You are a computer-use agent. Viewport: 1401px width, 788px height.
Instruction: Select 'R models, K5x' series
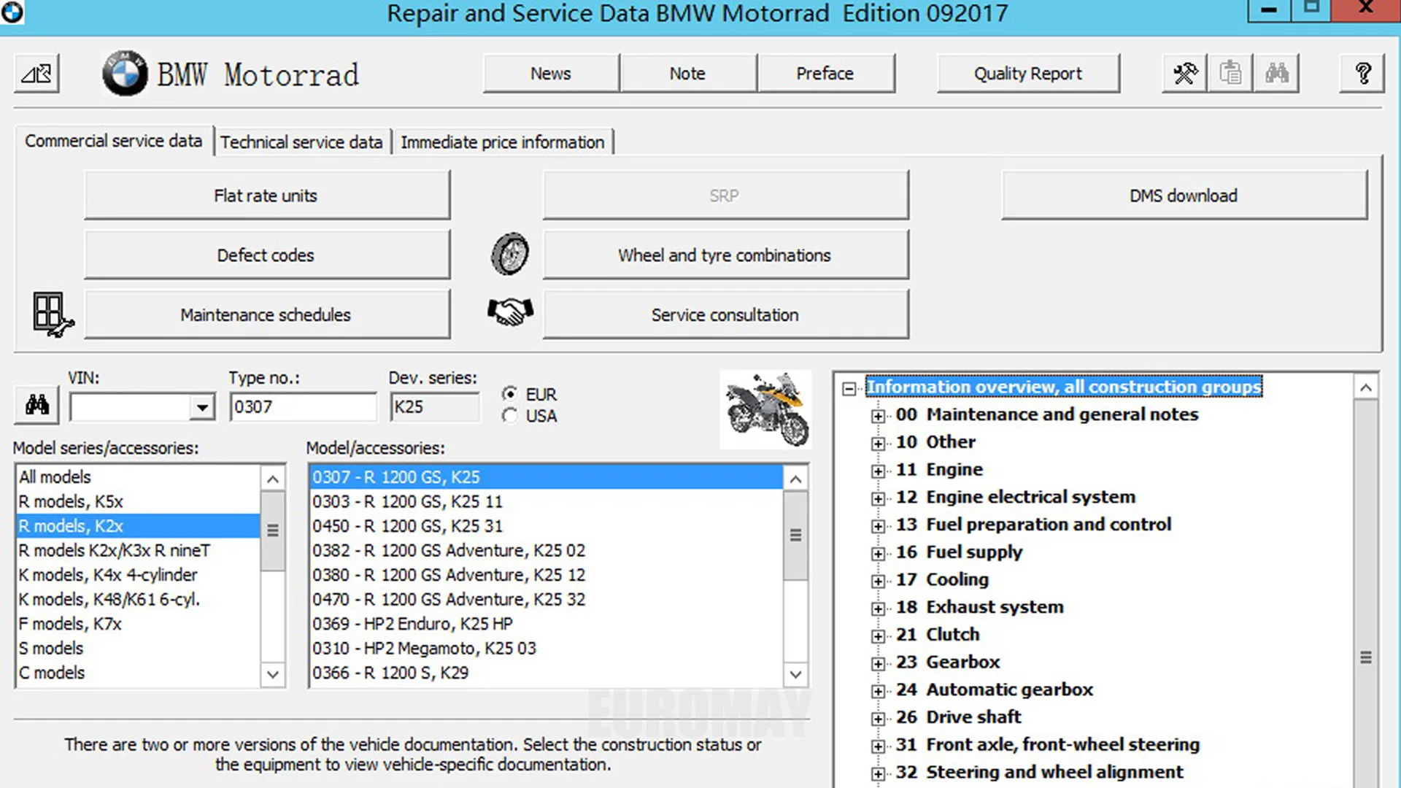pyautogui.click(x=138, y=502)
